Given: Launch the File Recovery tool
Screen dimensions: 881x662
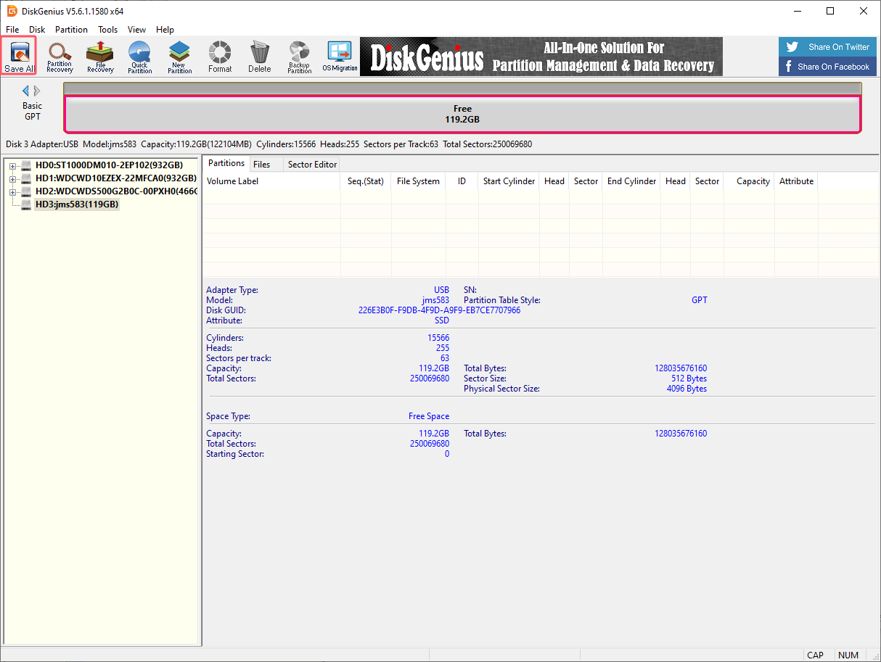Looking at the screenshot, I should (100, 56).
